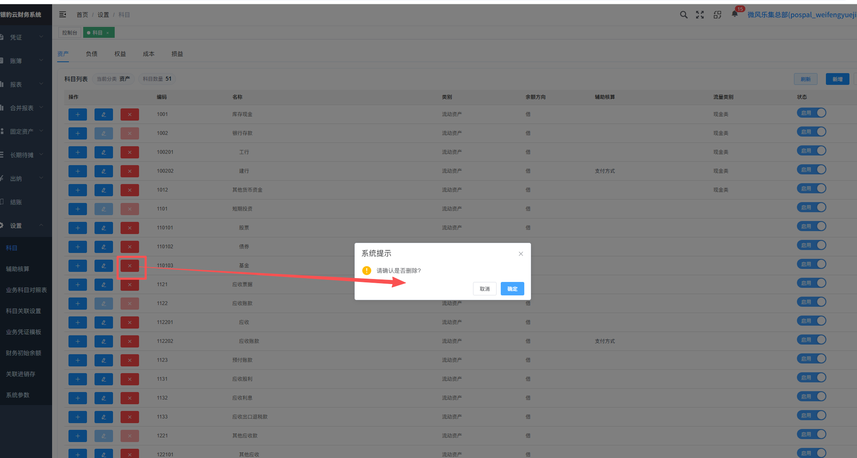Toggle 启用 switch for 库存现金 row
The width and height of the screenshot is (857, 458).
tap(811, 113)
